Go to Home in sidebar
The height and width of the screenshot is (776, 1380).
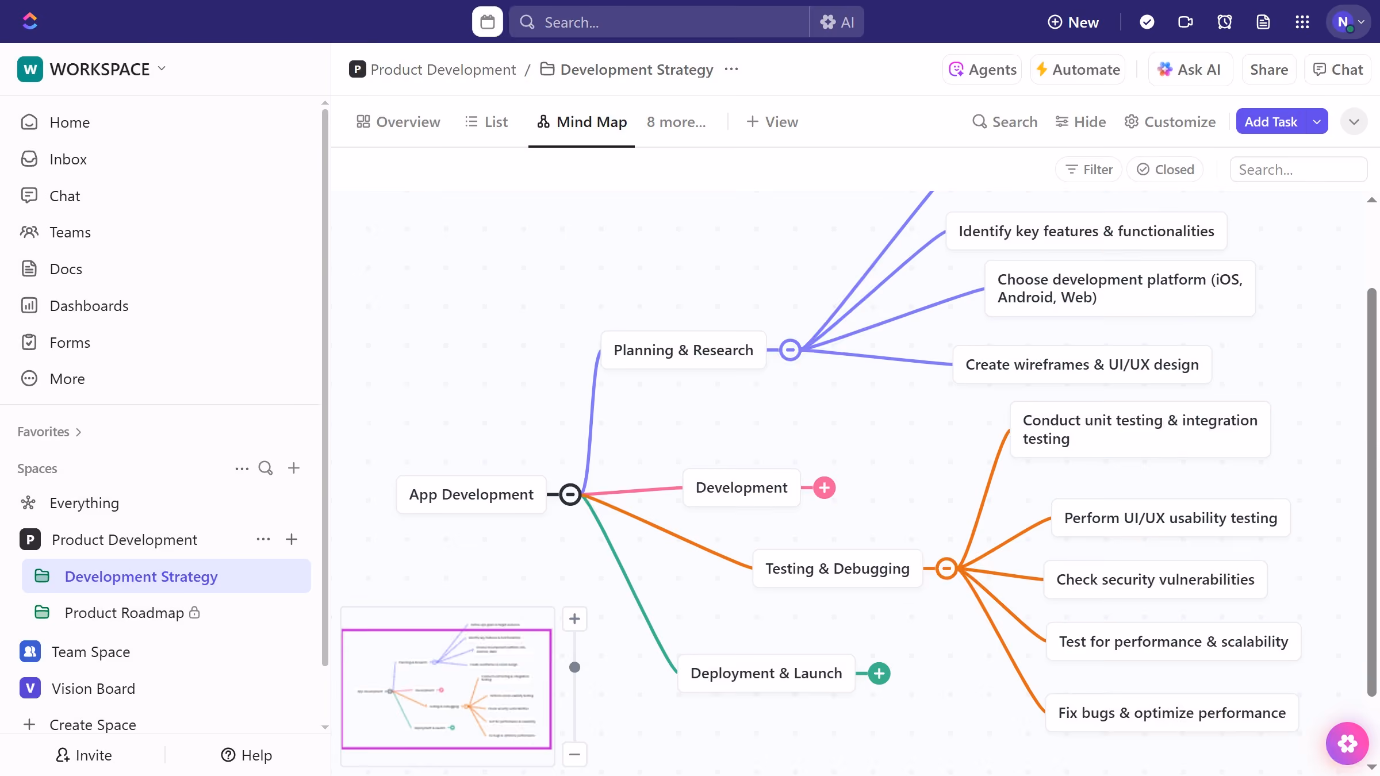tap(70, 122)
